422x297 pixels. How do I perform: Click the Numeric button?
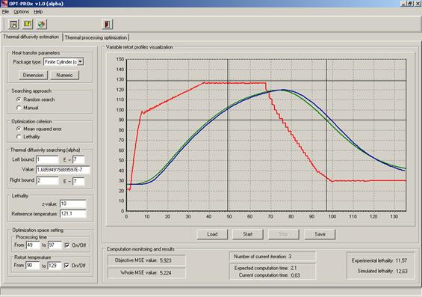(x=64, y=75)
